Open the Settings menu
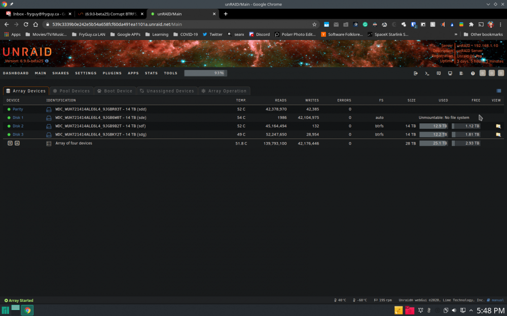The height and width of the screenshot is (316, 507). (86, 73)
